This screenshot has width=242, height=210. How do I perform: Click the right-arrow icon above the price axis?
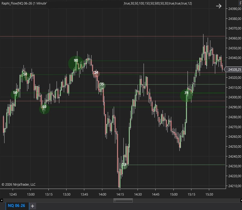[219, 6]
